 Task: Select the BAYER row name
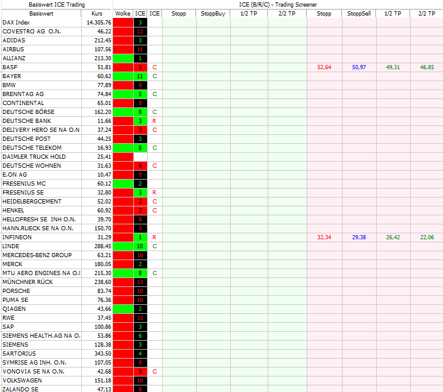pyautogui.click(x=12, y=76)
